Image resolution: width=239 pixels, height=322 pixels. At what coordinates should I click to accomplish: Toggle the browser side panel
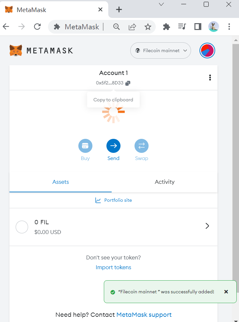click(198, 27)
